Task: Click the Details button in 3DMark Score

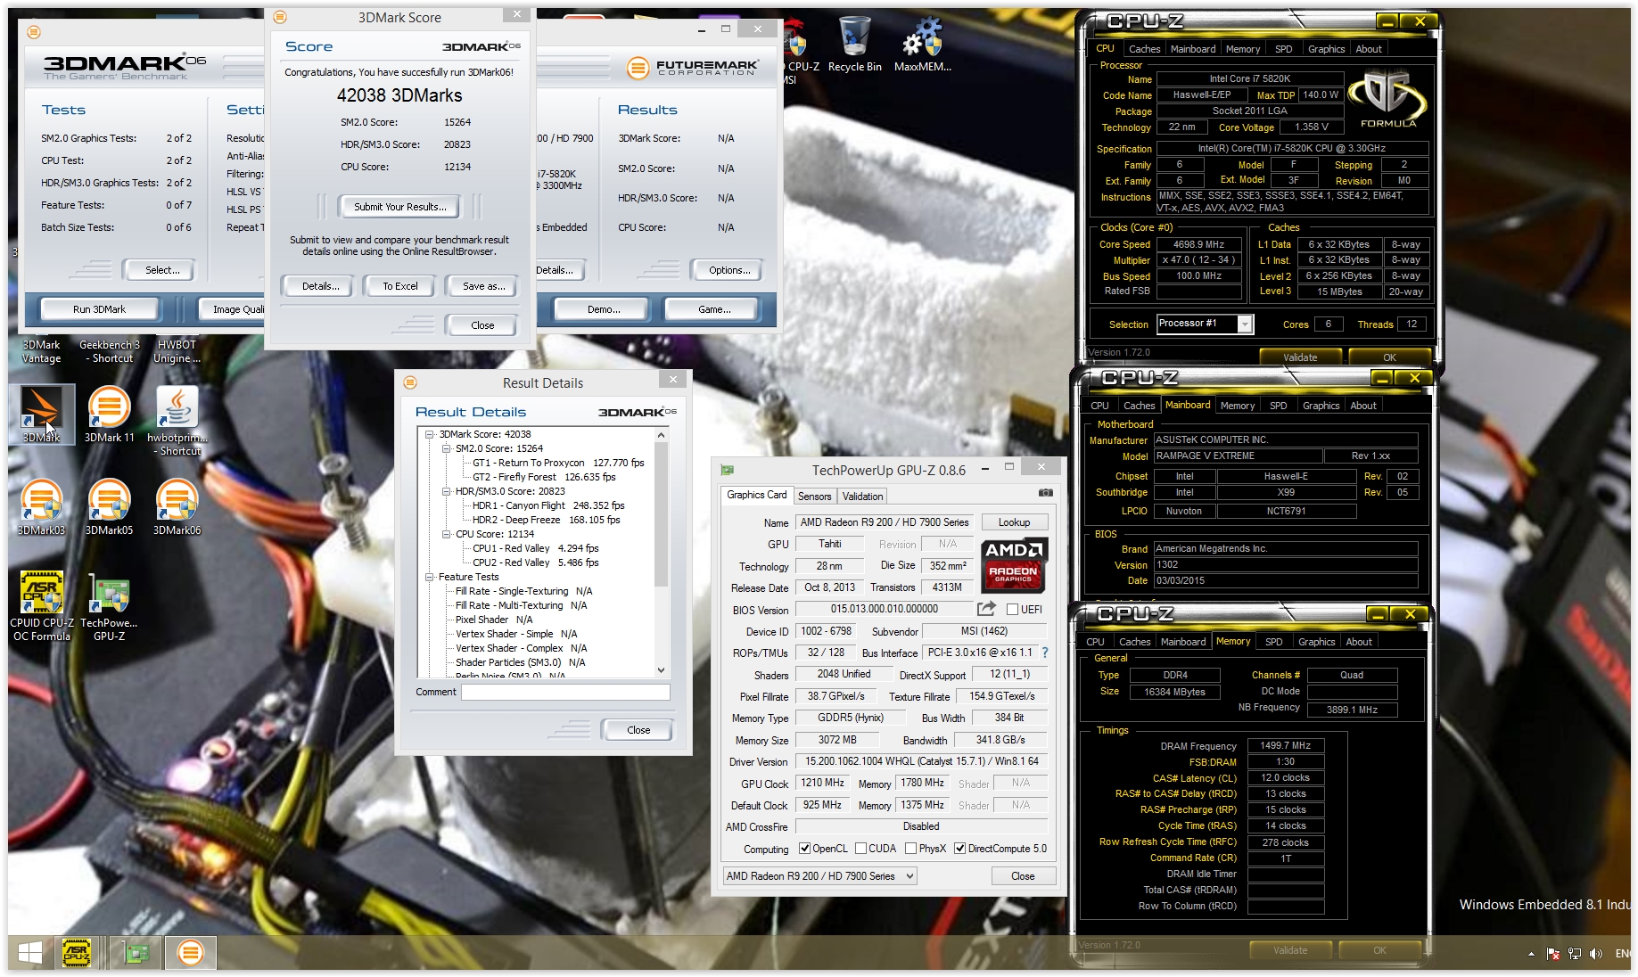Action: [x=320, y=286]
